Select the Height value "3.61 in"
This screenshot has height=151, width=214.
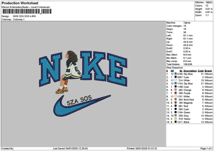point(209,9)
